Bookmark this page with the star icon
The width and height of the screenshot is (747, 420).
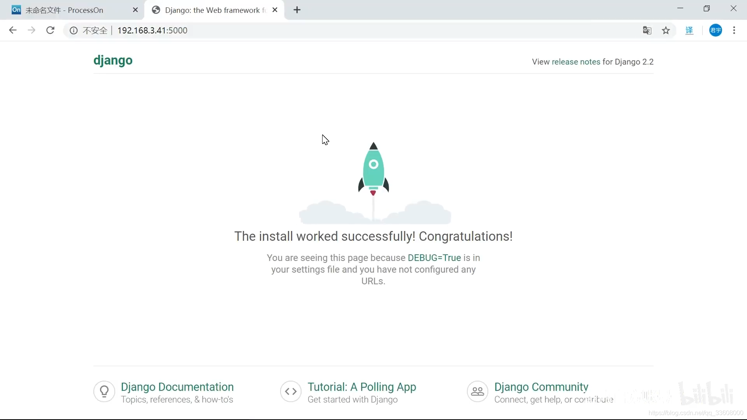point(666,30)
